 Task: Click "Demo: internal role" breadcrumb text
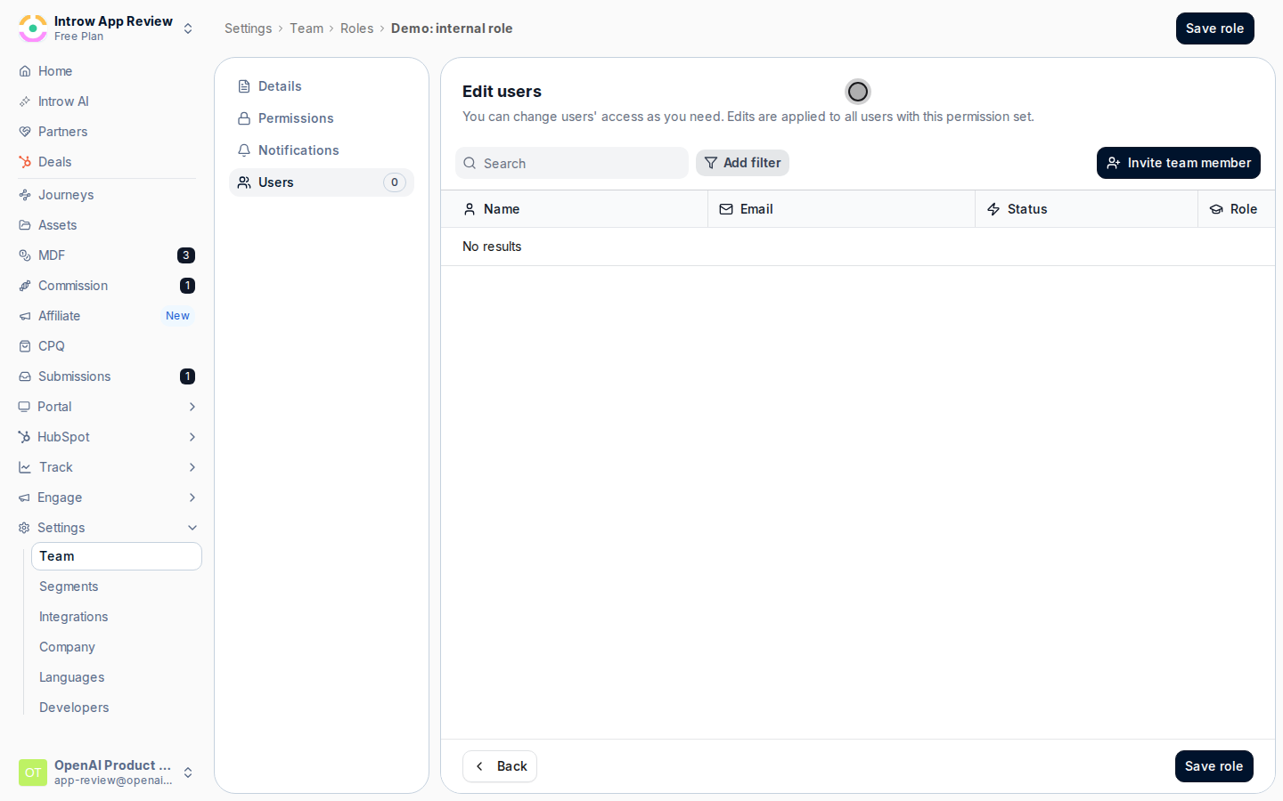tap(452, 28)
